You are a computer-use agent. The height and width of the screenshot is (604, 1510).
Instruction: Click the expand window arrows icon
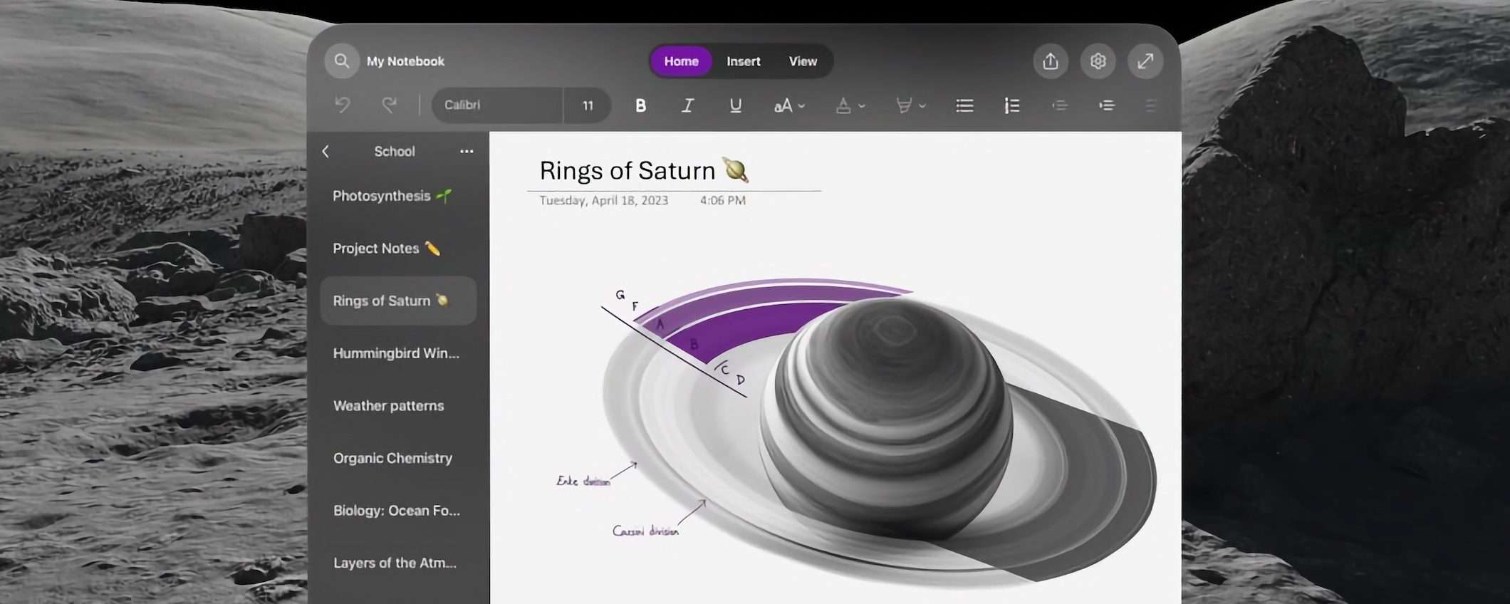pos(1145,61)
